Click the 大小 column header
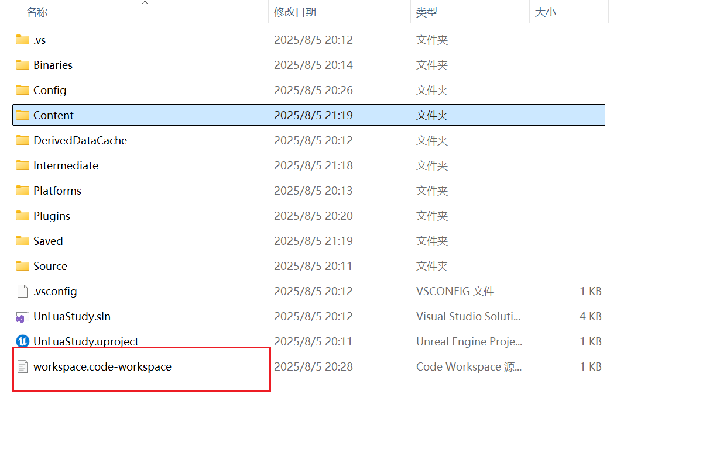 (x=546, y=12)
